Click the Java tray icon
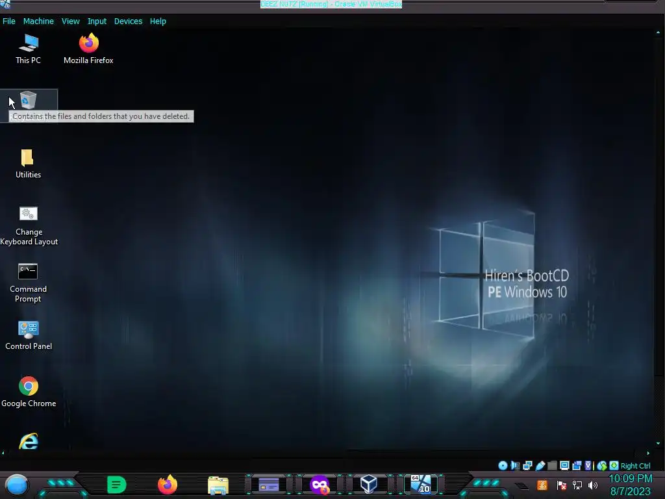 pyautogui.click(x=542, y=485)
